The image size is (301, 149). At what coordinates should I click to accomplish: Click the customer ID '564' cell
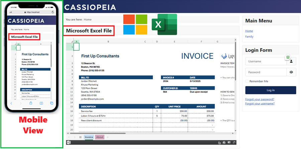165,92
